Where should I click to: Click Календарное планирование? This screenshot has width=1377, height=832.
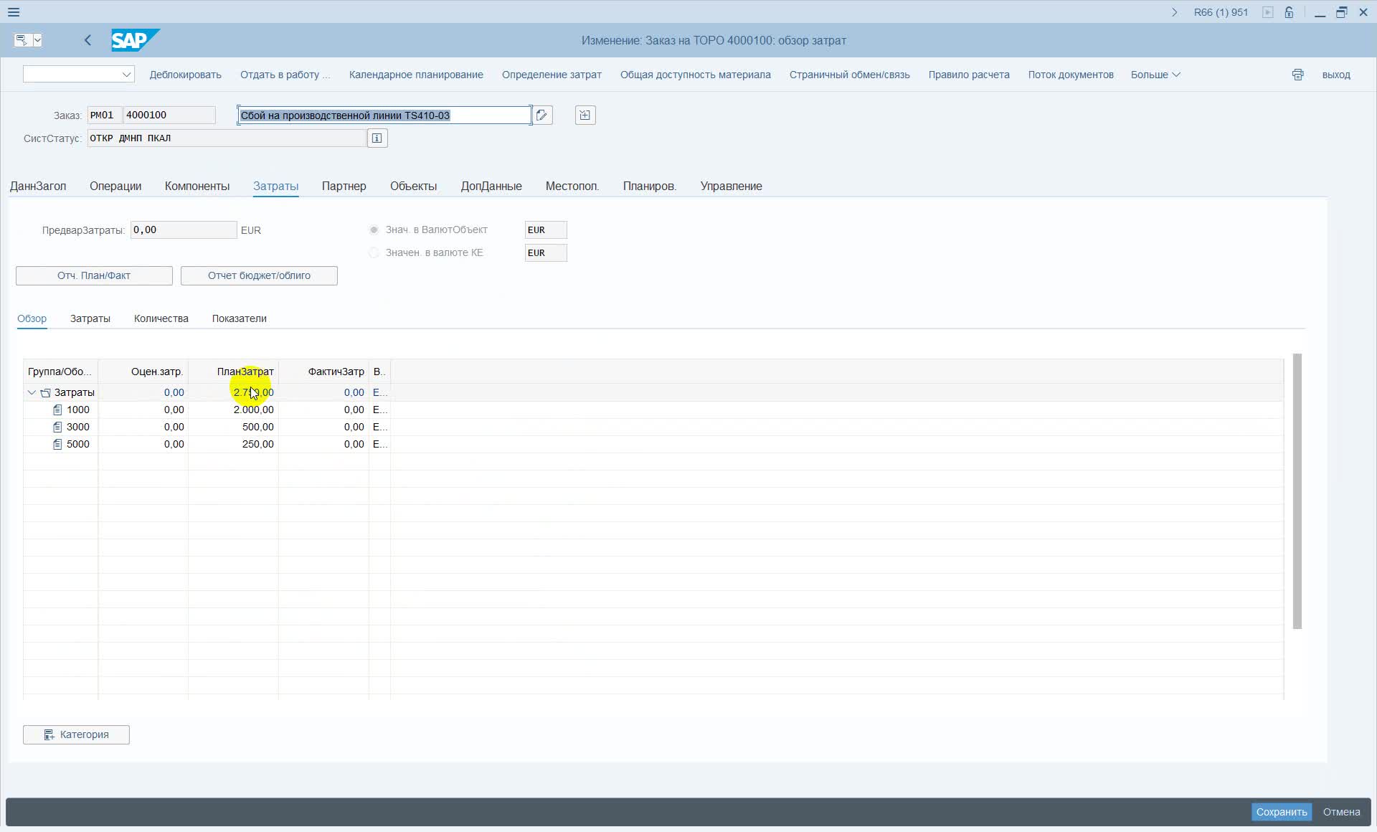pyautogui.click(x=416, y=75)
